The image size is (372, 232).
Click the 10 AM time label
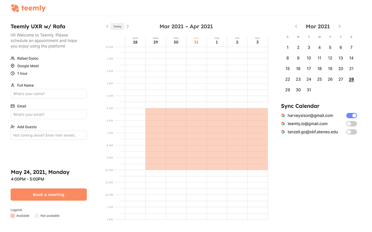click(109, 170)
